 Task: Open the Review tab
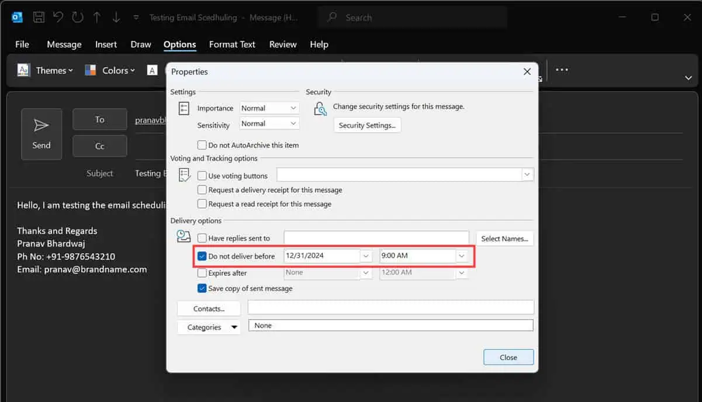click(283, 44)
